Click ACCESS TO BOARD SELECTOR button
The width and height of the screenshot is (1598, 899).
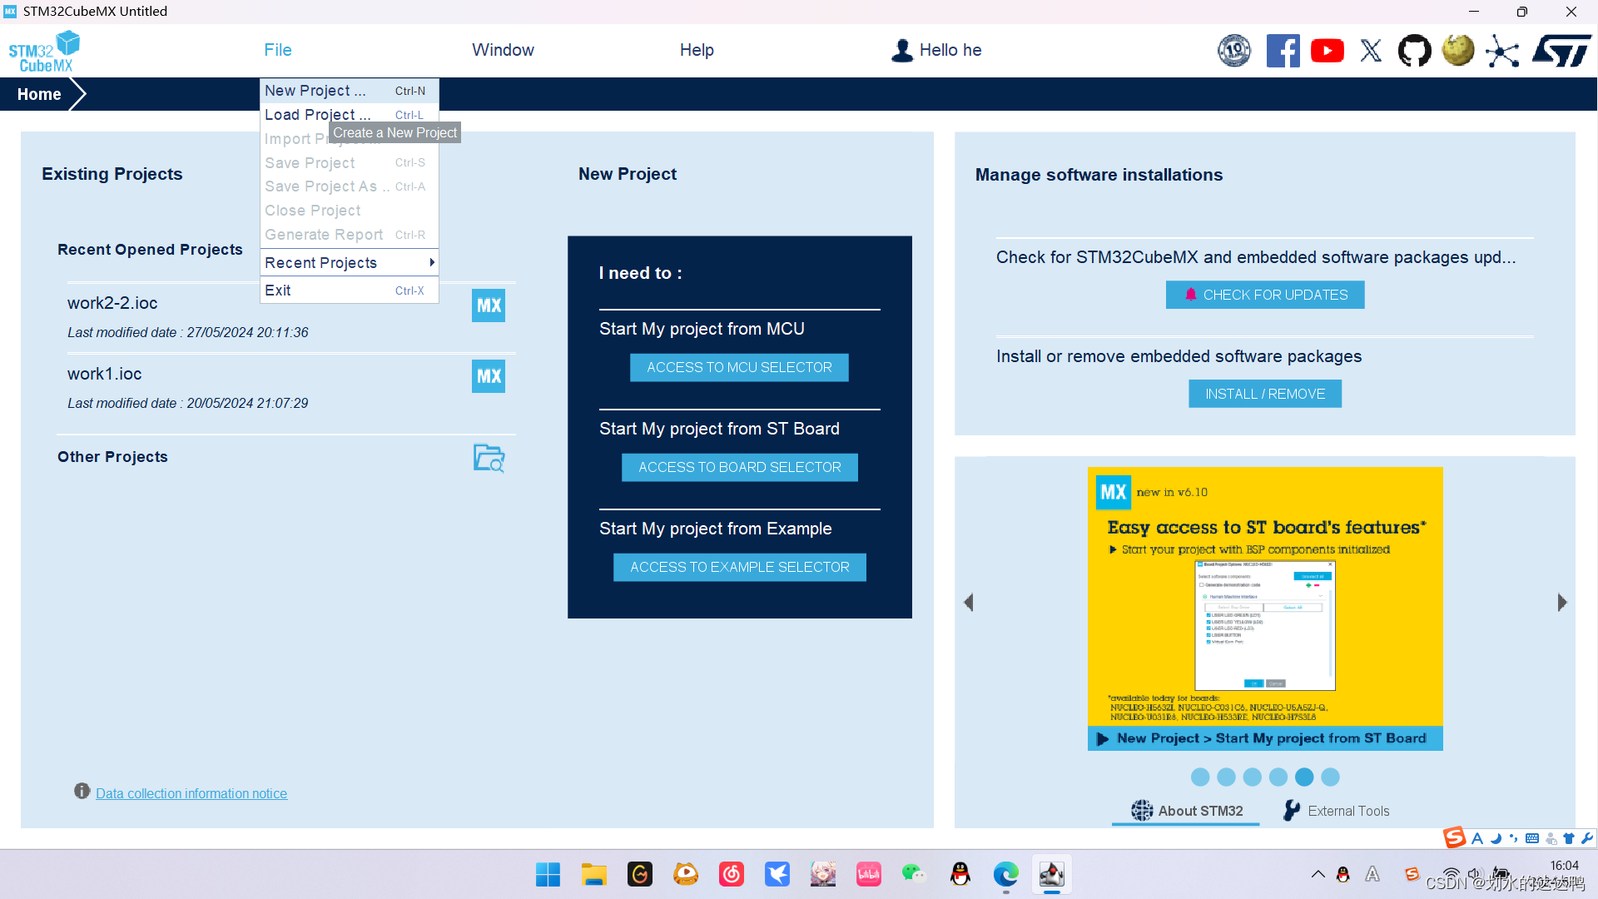(x=739, y=468)
